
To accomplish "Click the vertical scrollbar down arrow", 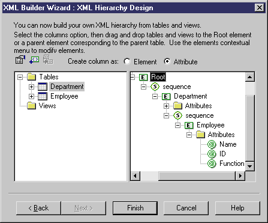I will coord(250,166).
